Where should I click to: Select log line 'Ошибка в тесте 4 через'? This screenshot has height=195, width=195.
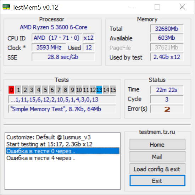[62, 158]
